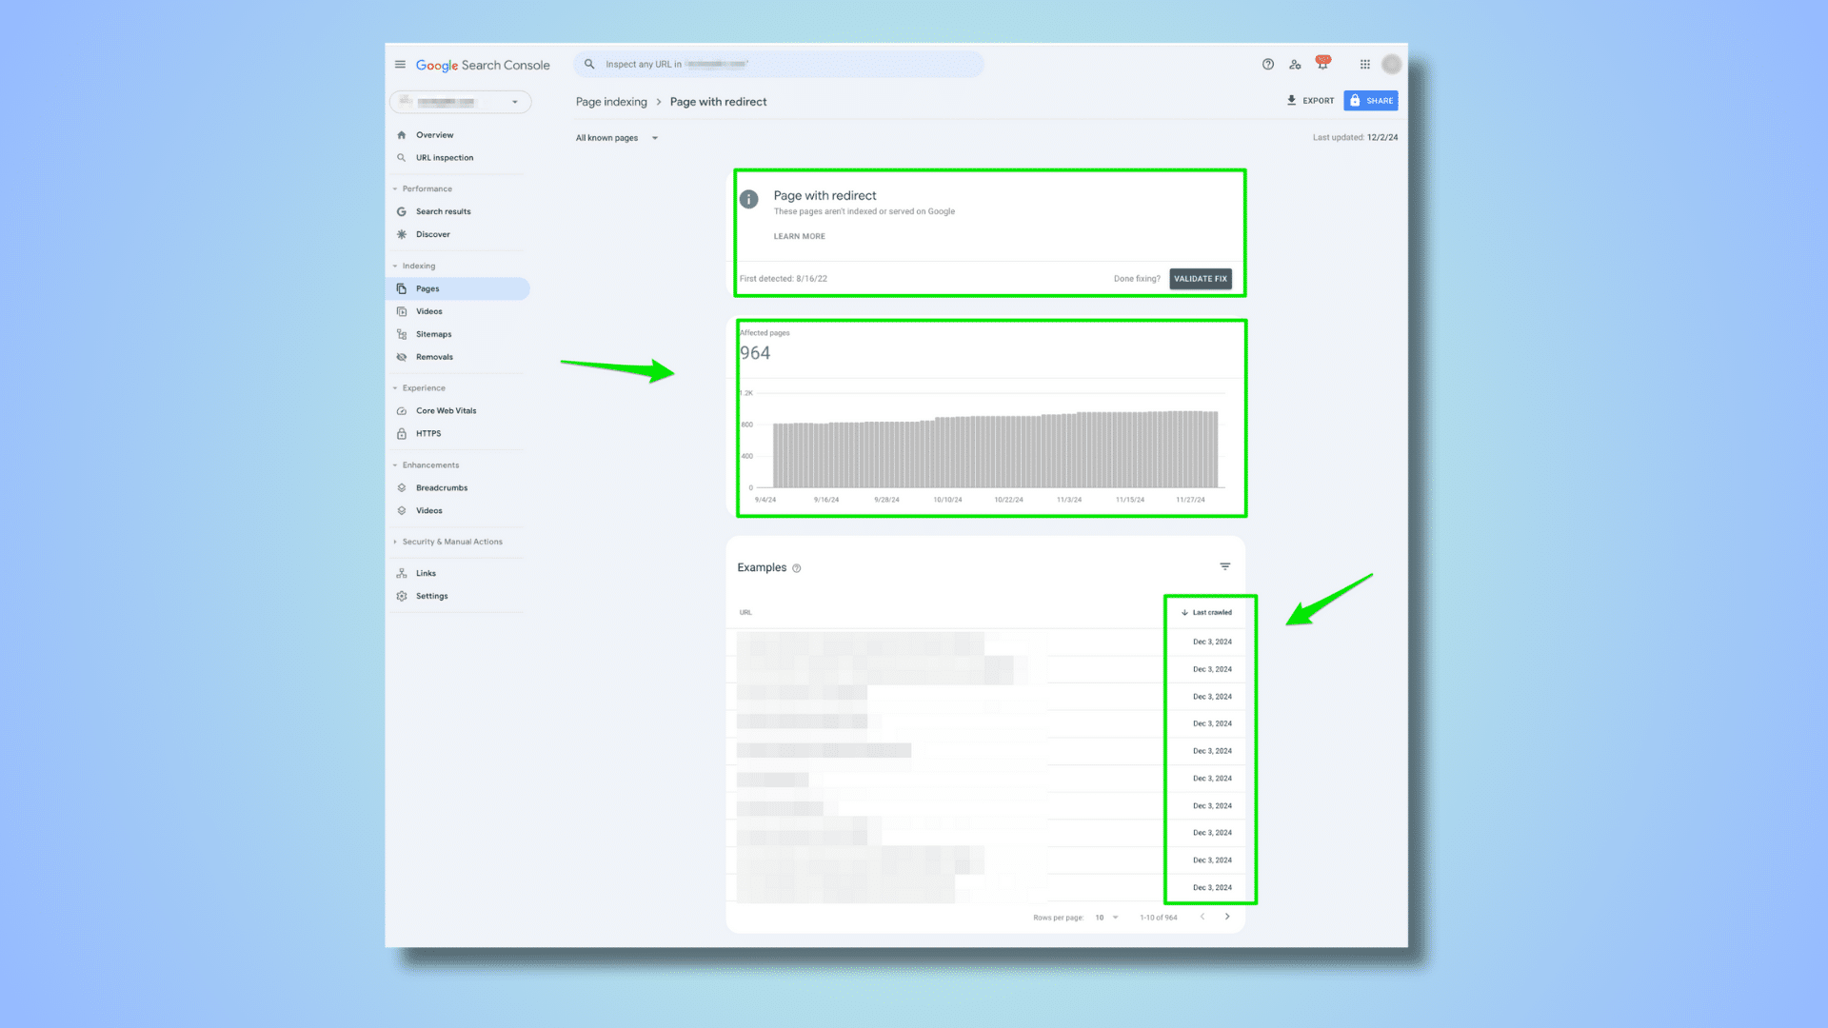
Task: Expand the All known pages dropdown
Action: click(x=615, y=137)
